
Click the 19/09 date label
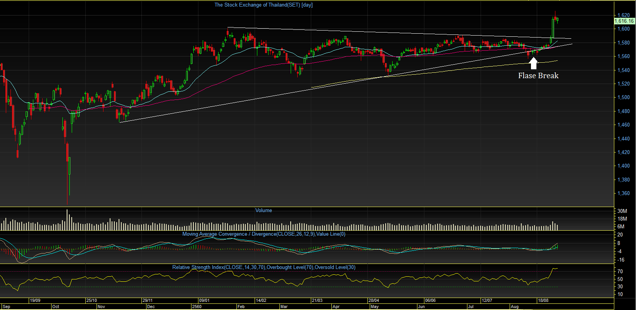tap(35, 300)
